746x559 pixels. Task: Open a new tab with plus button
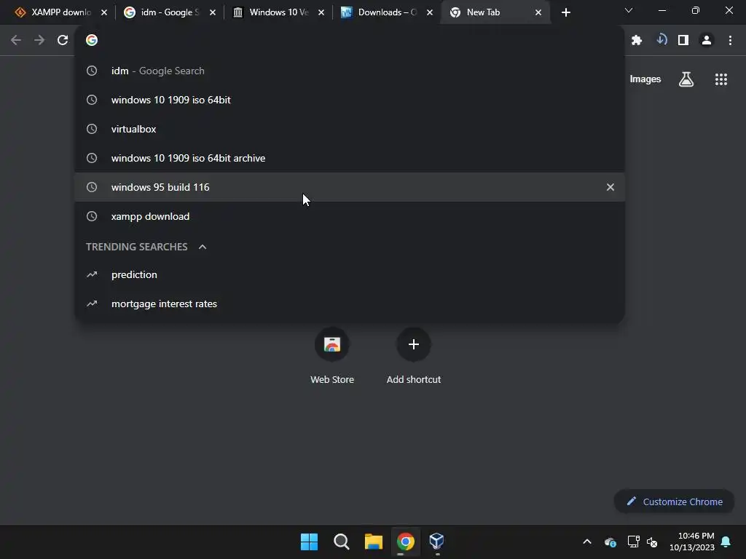click(x=565, y=12)
